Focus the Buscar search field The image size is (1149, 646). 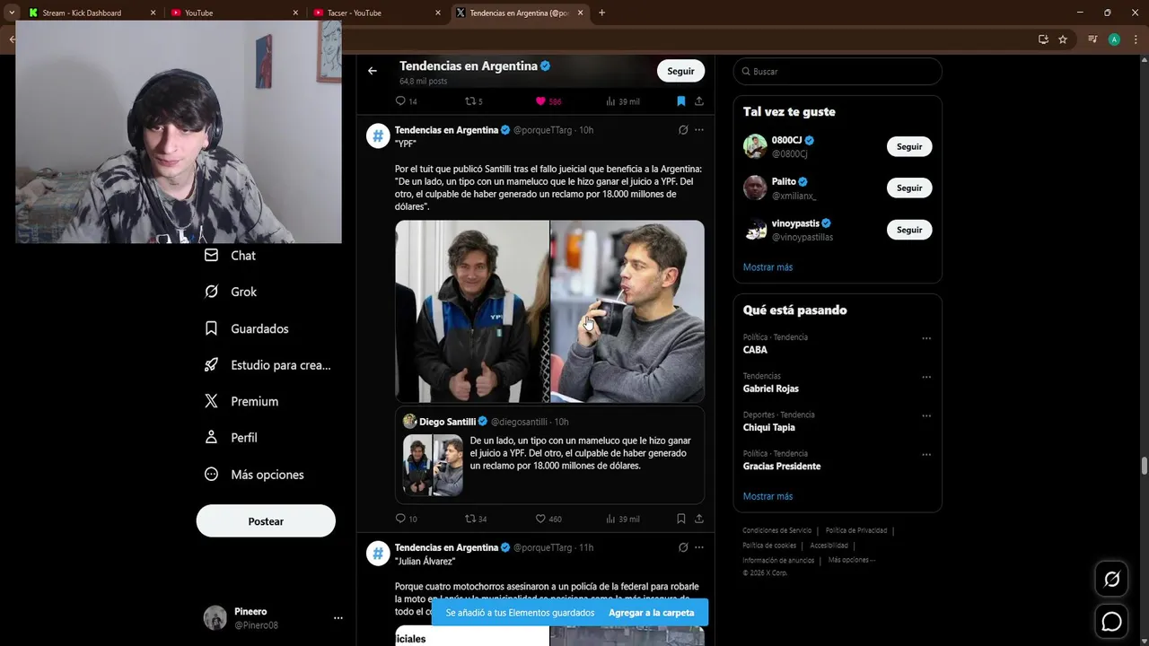point(838,71)
